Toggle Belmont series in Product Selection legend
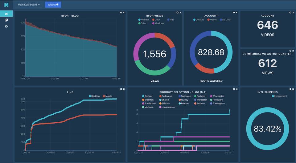This screenshot has height=163, width=296. 184,104
